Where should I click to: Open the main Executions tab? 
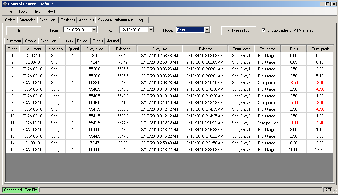(x=48, y=20)
